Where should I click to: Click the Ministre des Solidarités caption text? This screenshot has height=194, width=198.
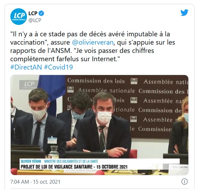point(71,161)
